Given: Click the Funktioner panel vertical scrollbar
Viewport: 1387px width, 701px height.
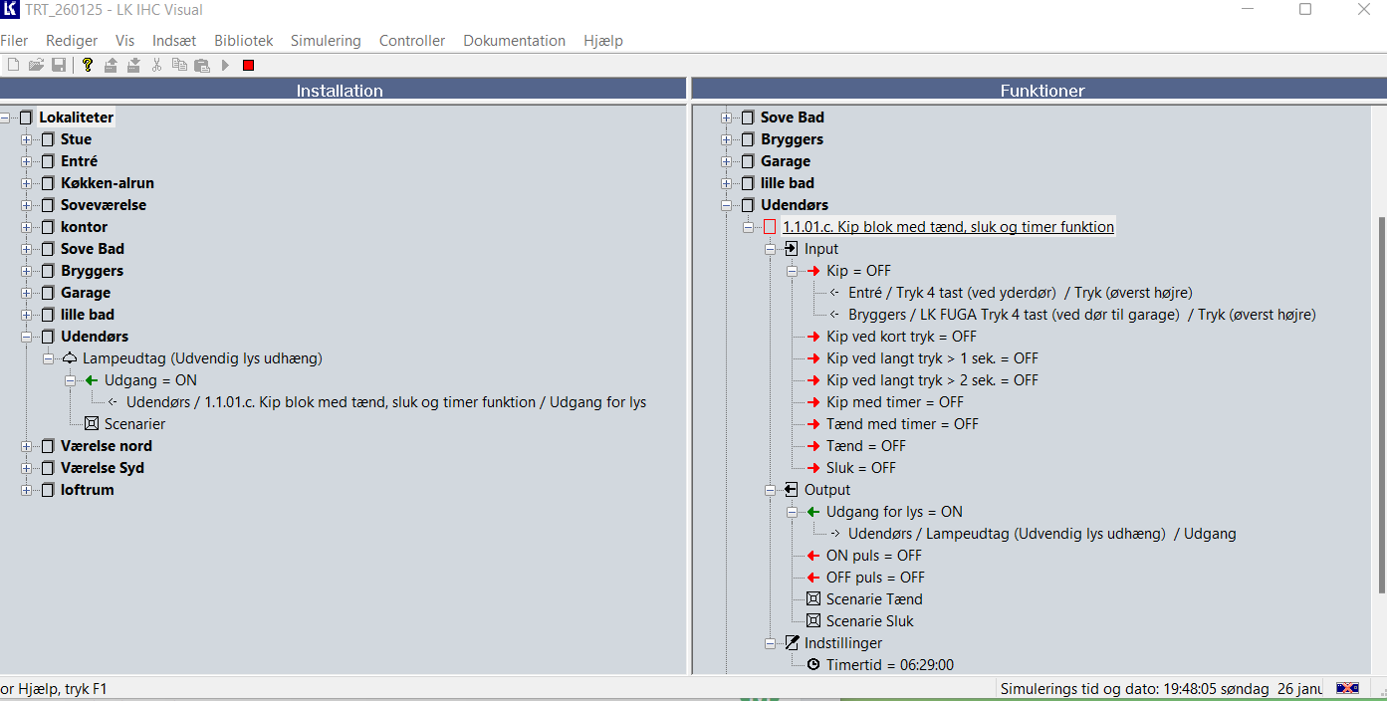Looking at the screenshot, I should pos(1380,398).
